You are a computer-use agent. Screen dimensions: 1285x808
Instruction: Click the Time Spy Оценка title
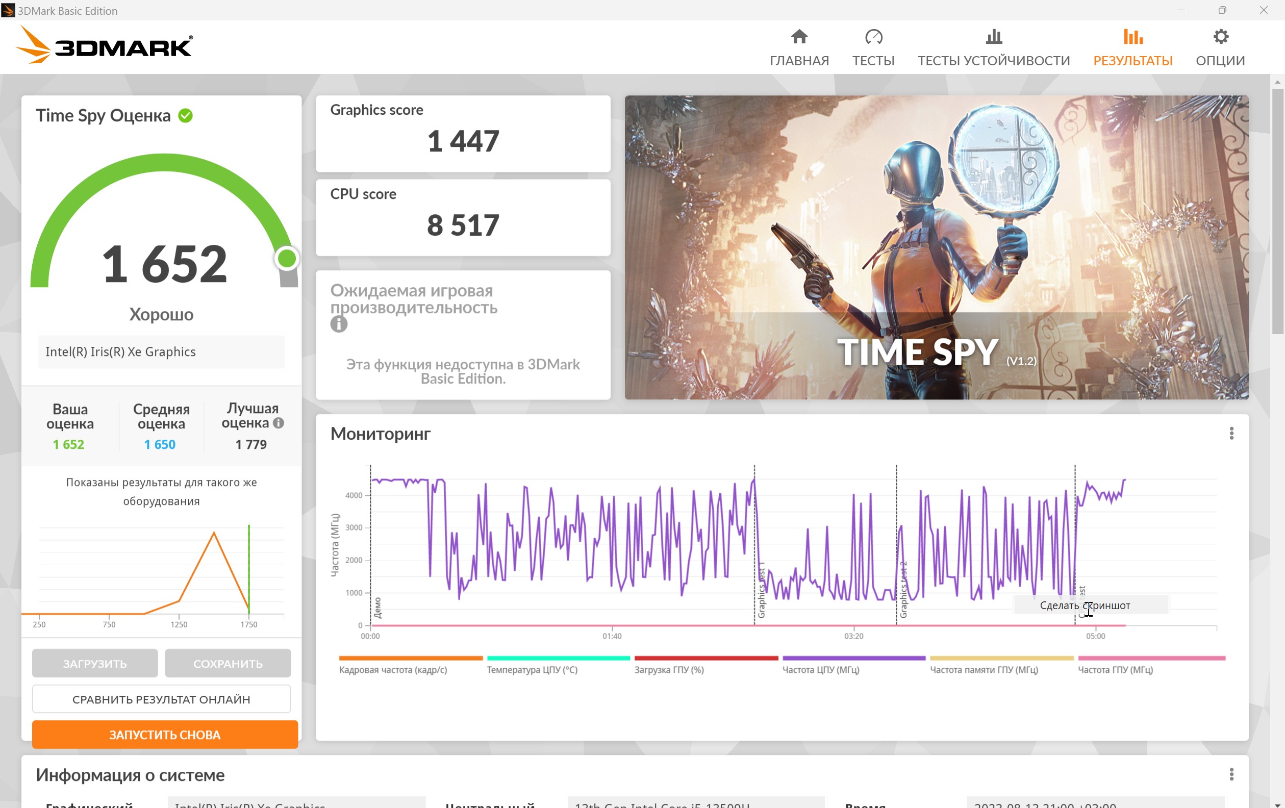103,115
